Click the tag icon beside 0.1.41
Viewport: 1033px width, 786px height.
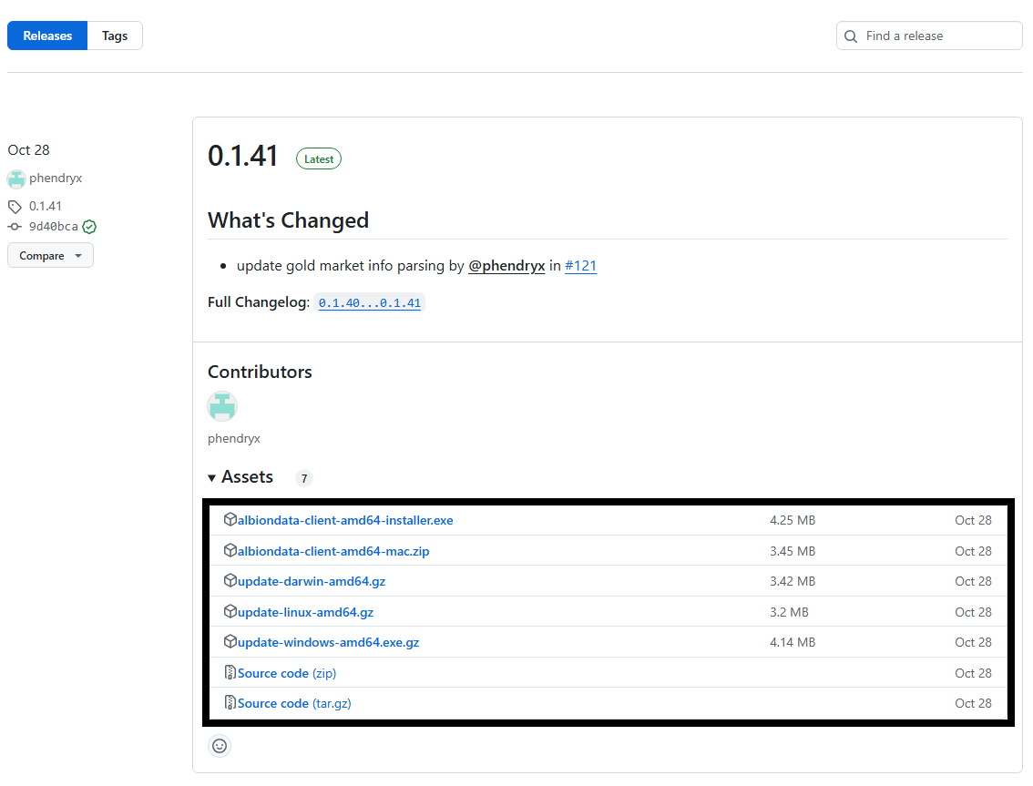15,207
